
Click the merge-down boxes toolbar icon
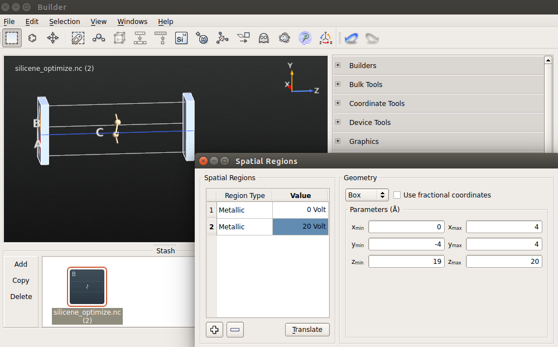pyautogui.click(x=140, y=38)
